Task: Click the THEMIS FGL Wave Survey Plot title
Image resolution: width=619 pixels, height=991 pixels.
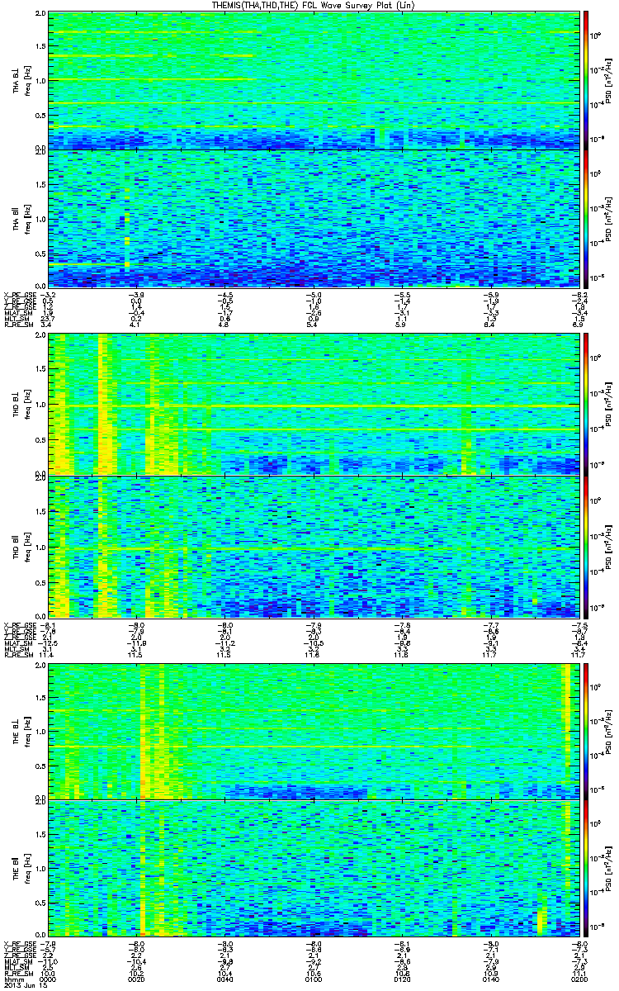Action: 314,5
